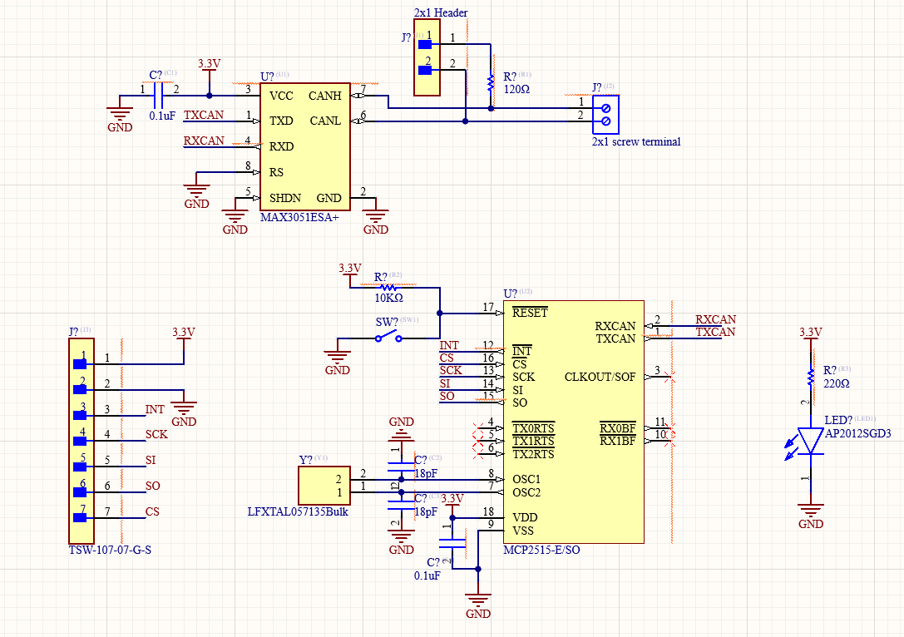
Task: Select the MAX3051ESA+ transceiver IC body
Action: (305, 146)
